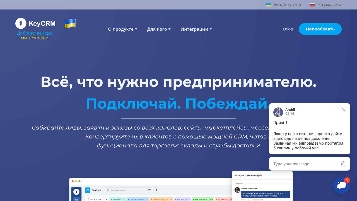Open the Вход login link

[x=288, y=29]
